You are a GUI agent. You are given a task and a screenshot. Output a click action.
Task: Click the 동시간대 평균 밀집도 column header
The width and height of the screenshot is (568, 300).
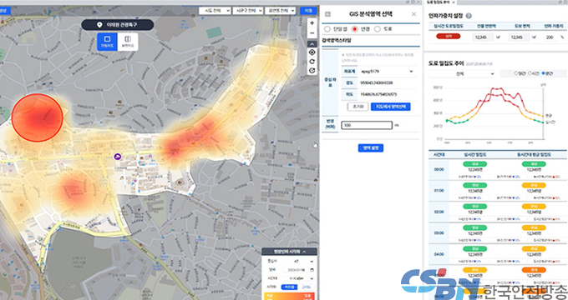pyautogui.click(x=534, y=155)
